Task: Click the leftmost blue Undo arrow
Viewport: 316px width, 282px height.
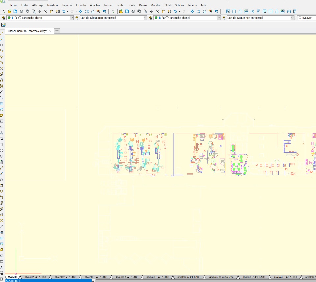Action: [x=64, y=11]
